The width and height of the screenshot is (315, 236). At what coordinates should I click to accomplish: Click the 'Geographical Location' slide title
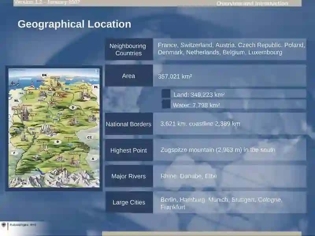click(74, 24)
